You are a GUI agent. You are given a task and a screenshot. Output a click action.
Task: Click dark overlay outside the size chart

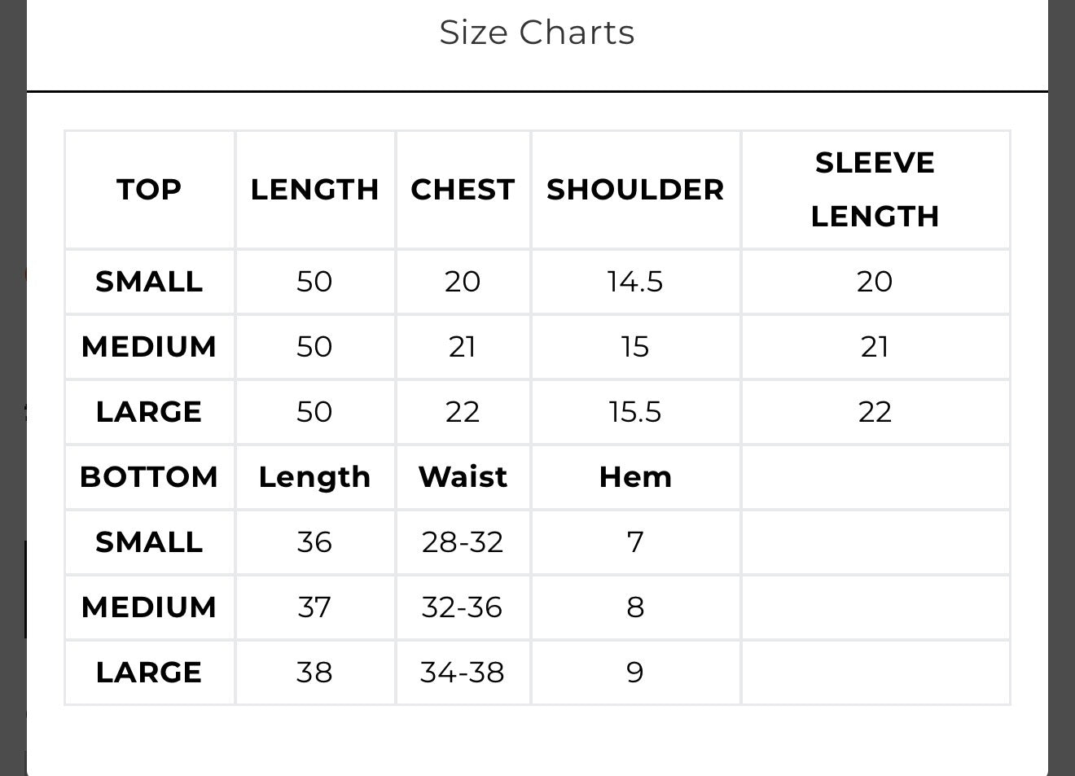1061,388
